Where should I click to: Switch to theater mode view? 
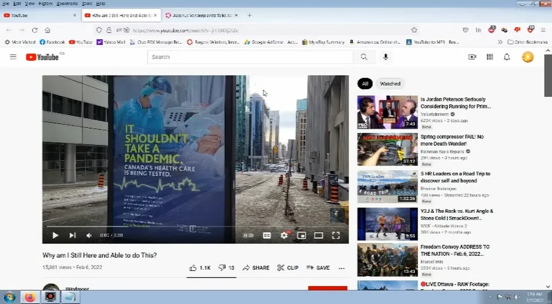318,235
